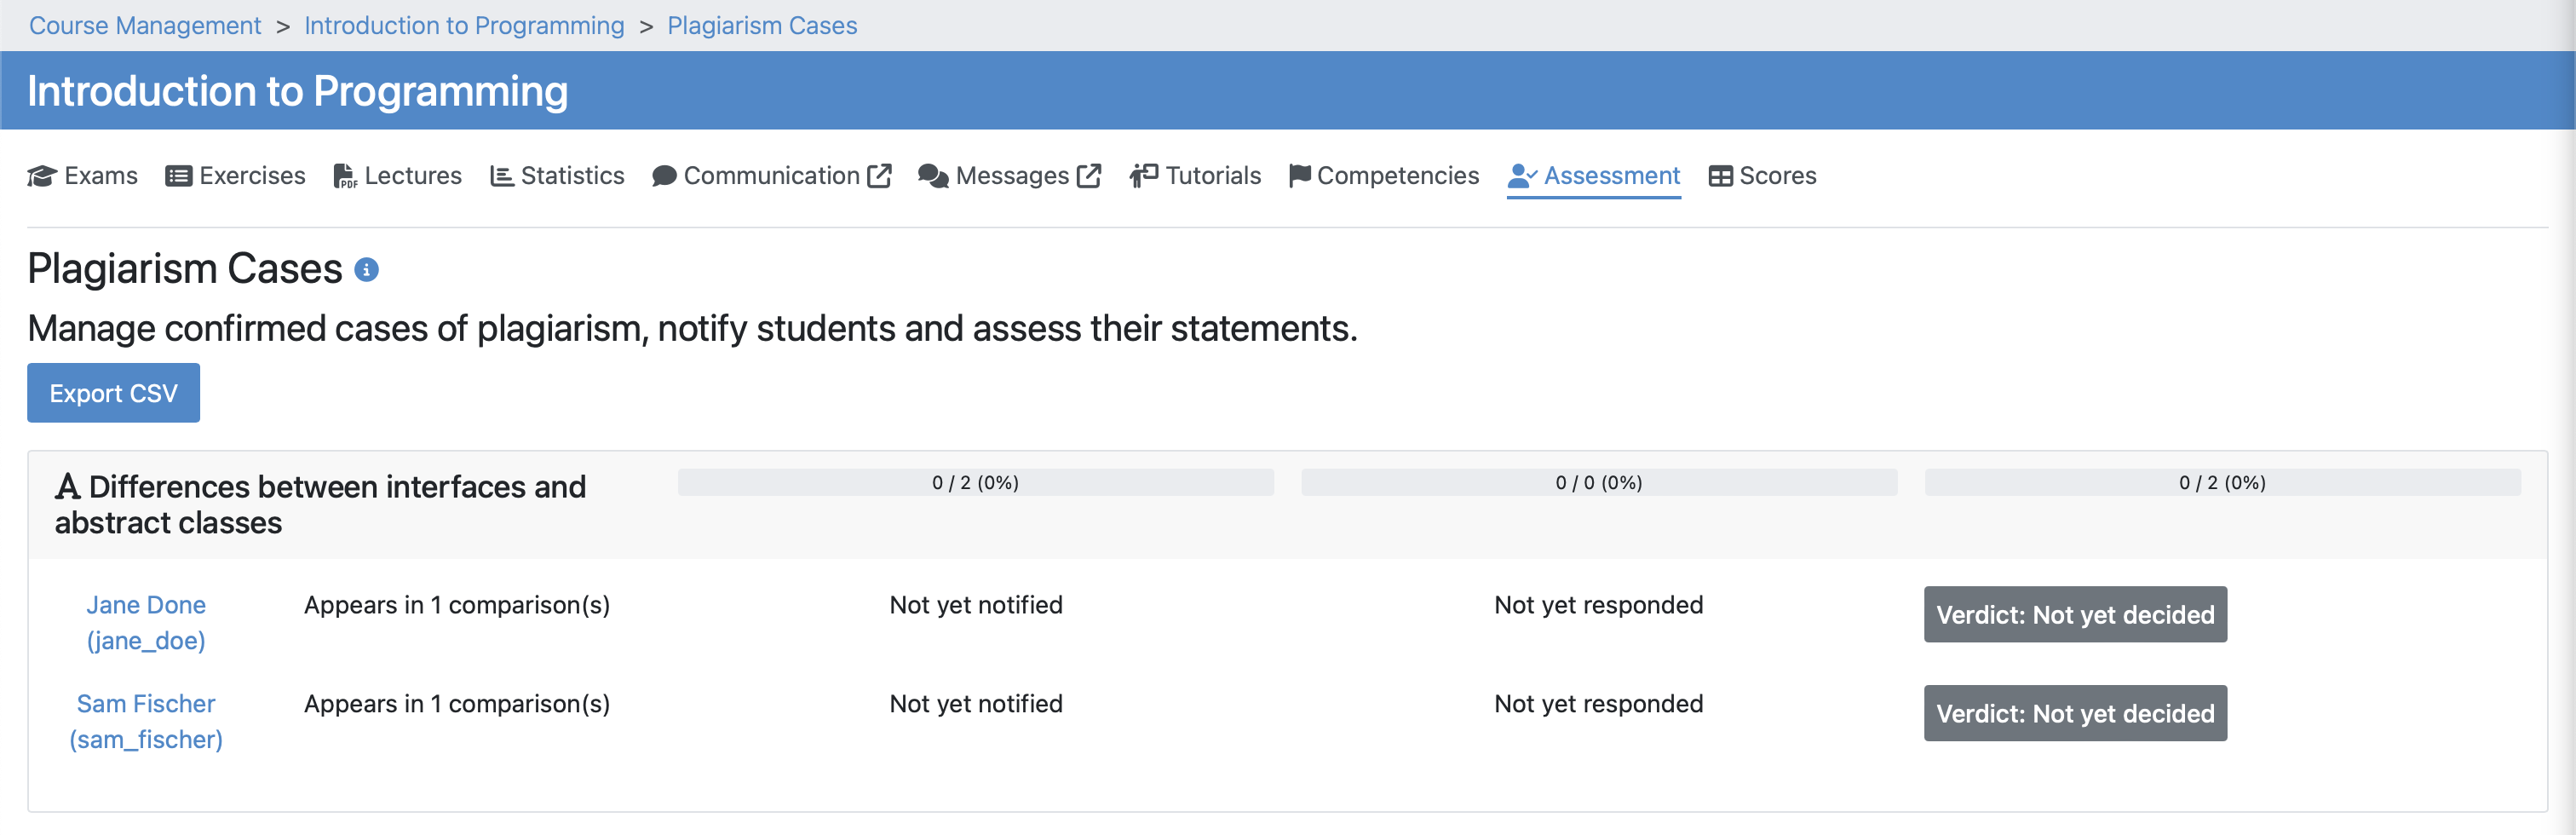Click the Export CSV button
This screenshot has height=835, width=2576.
click(x=113, y=392)
